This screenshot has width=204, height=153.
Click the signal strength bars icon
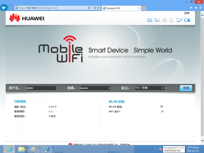point(157,20)
